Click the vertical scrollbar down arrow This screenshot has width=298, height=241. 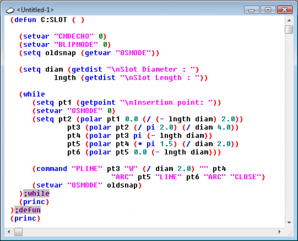289,222
